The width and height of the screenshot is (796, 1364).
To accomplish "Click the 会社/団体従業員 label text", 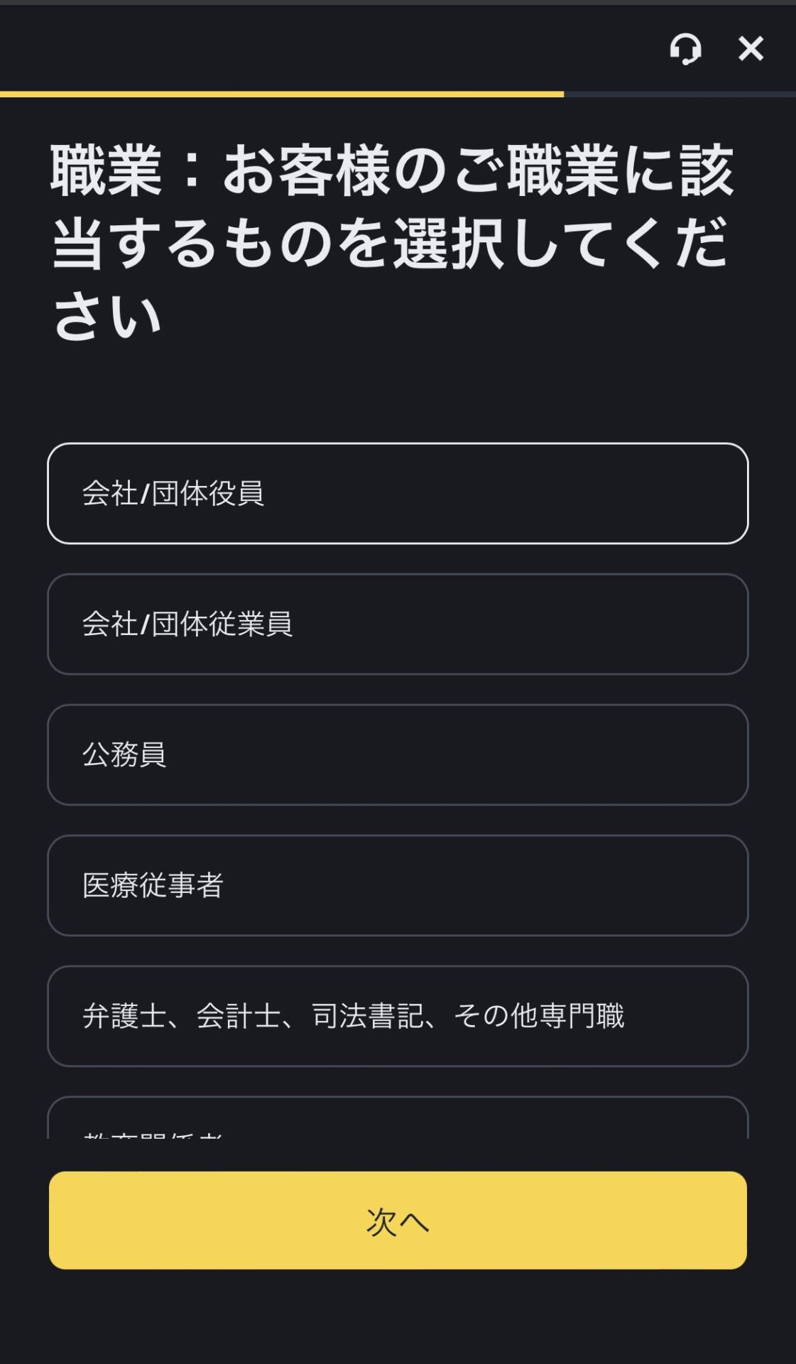I will tap(187, 624).
